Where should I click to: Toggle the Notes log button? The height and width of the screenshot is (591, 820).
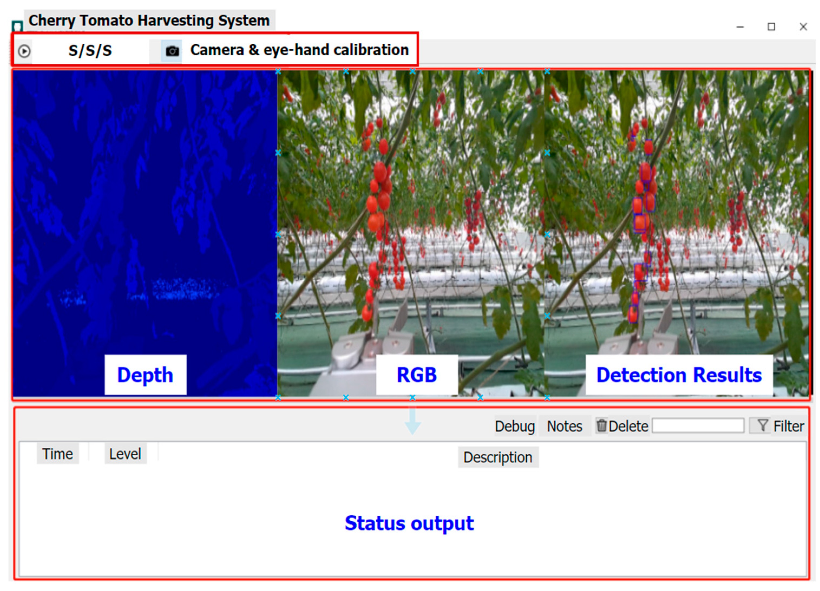pos(564,426)
